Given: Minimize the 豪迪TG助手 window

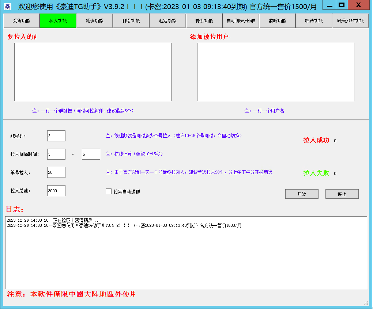Looking at the screenshot, I should click(329, 5).
